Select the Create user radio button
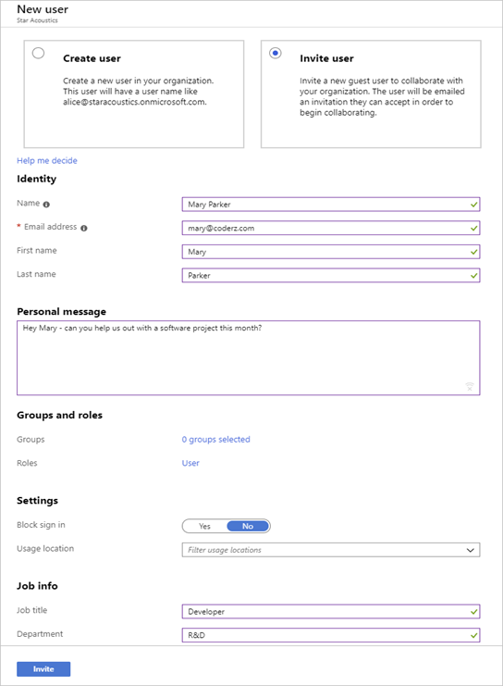The width and height of the screenshot is (503, 686). 39,53
